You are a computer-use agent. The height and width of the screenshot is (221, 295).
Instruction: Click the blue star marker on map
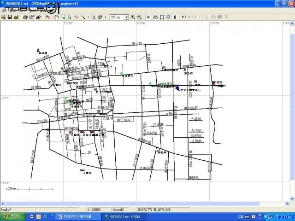pos(177,87)
